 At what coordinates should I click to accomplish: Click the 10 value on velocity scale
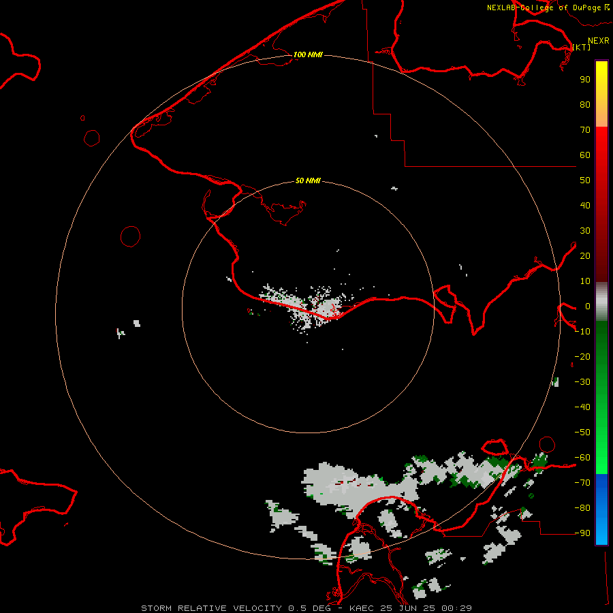[585, 281]
